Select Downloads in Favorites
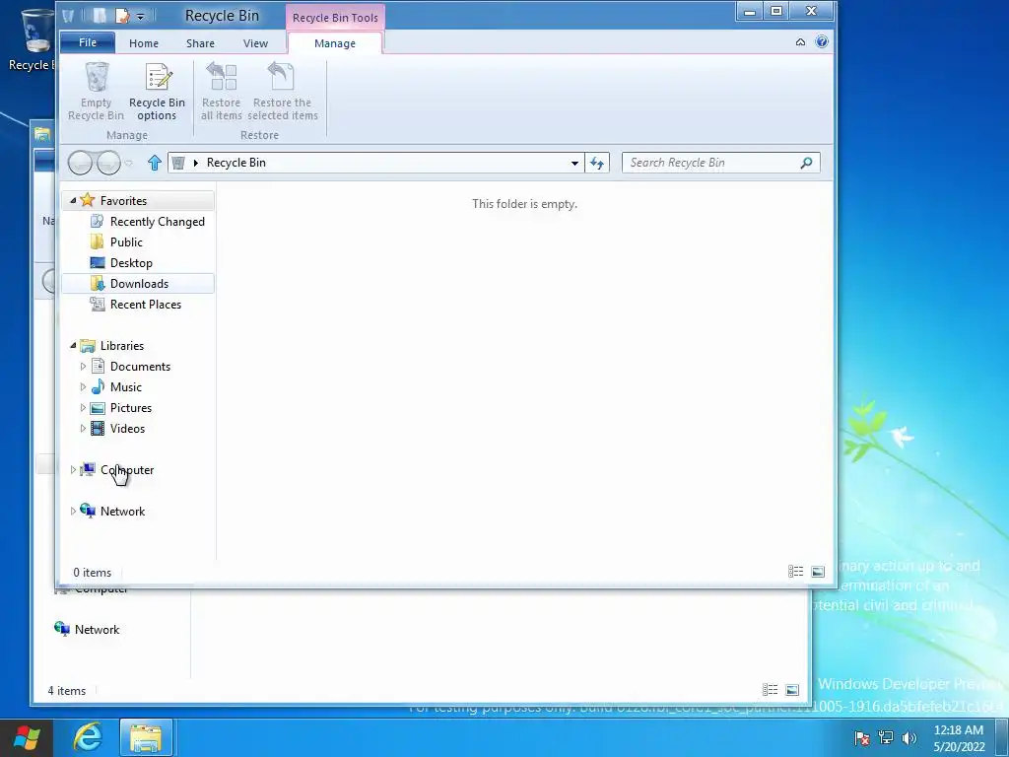 coord(138,283)
